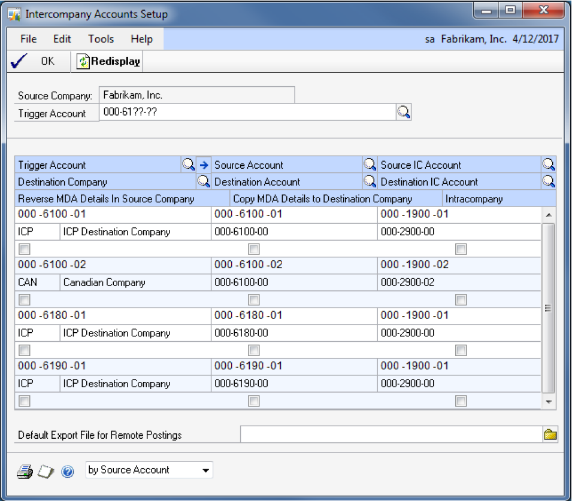
Task: Open the Tools menu
Action: point(101,39)
